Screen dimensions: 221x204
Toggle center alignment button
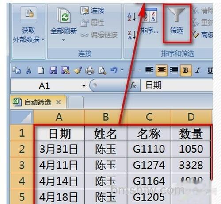161,70
